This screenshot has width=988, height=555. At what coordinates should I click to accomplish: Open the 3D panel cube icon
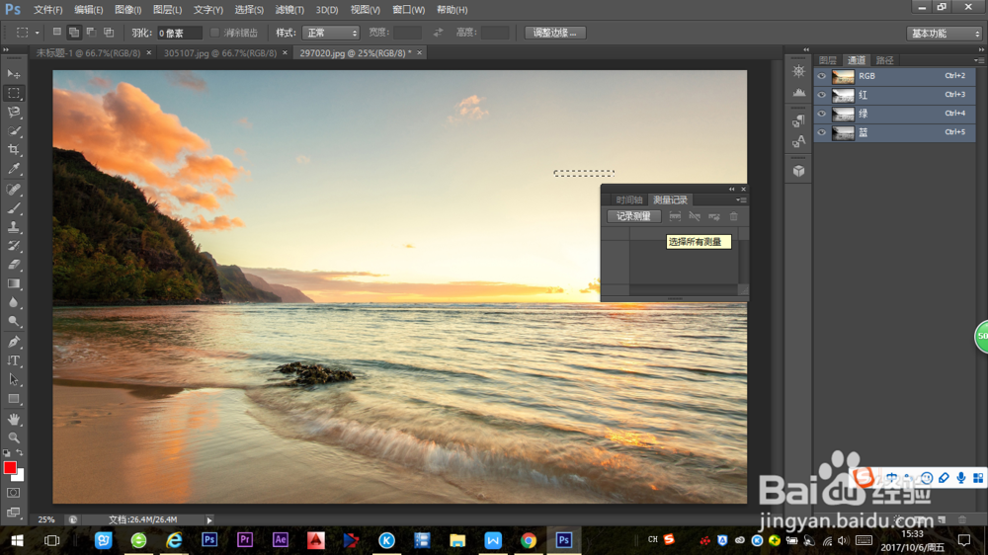[x=799, y=172]
